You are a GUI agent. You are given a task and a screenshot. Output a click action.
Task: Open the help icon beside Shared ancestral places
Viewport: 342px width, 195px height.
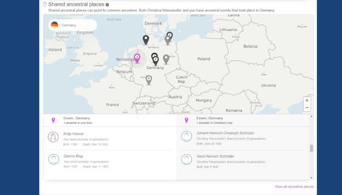tap(107, 5)
